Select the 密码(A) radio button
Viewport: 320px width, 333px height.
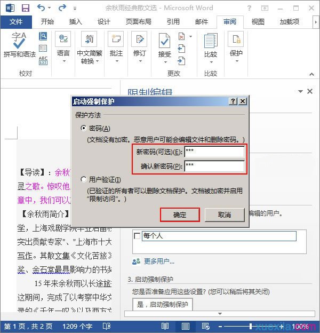(84, 128)
